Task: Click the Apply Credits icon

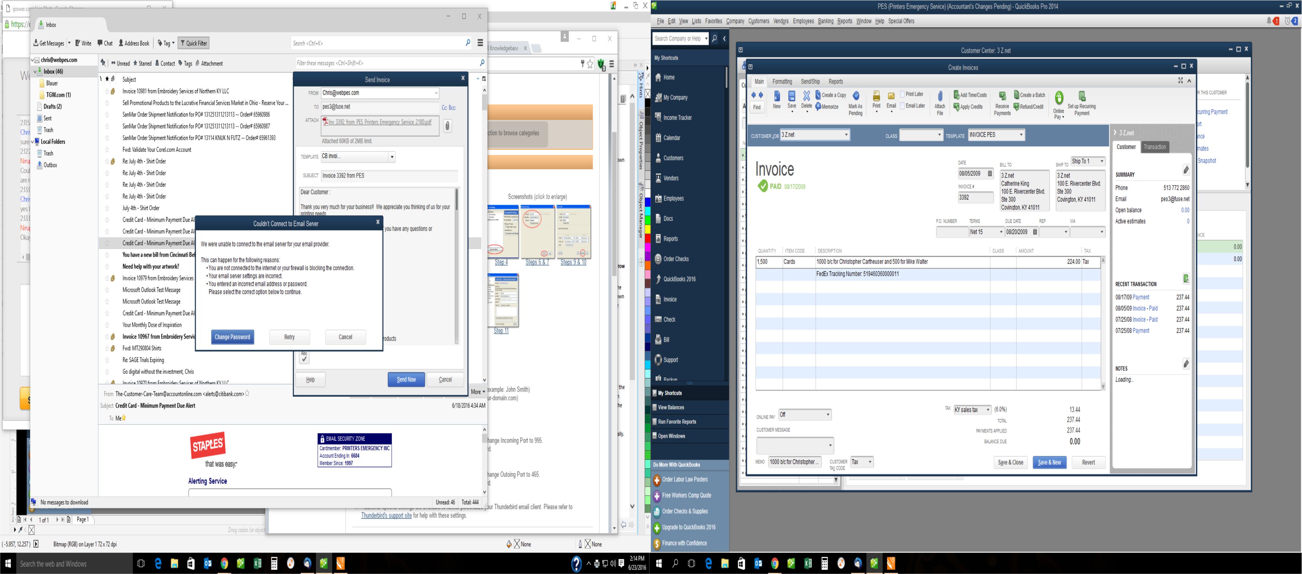Action: 956,107
